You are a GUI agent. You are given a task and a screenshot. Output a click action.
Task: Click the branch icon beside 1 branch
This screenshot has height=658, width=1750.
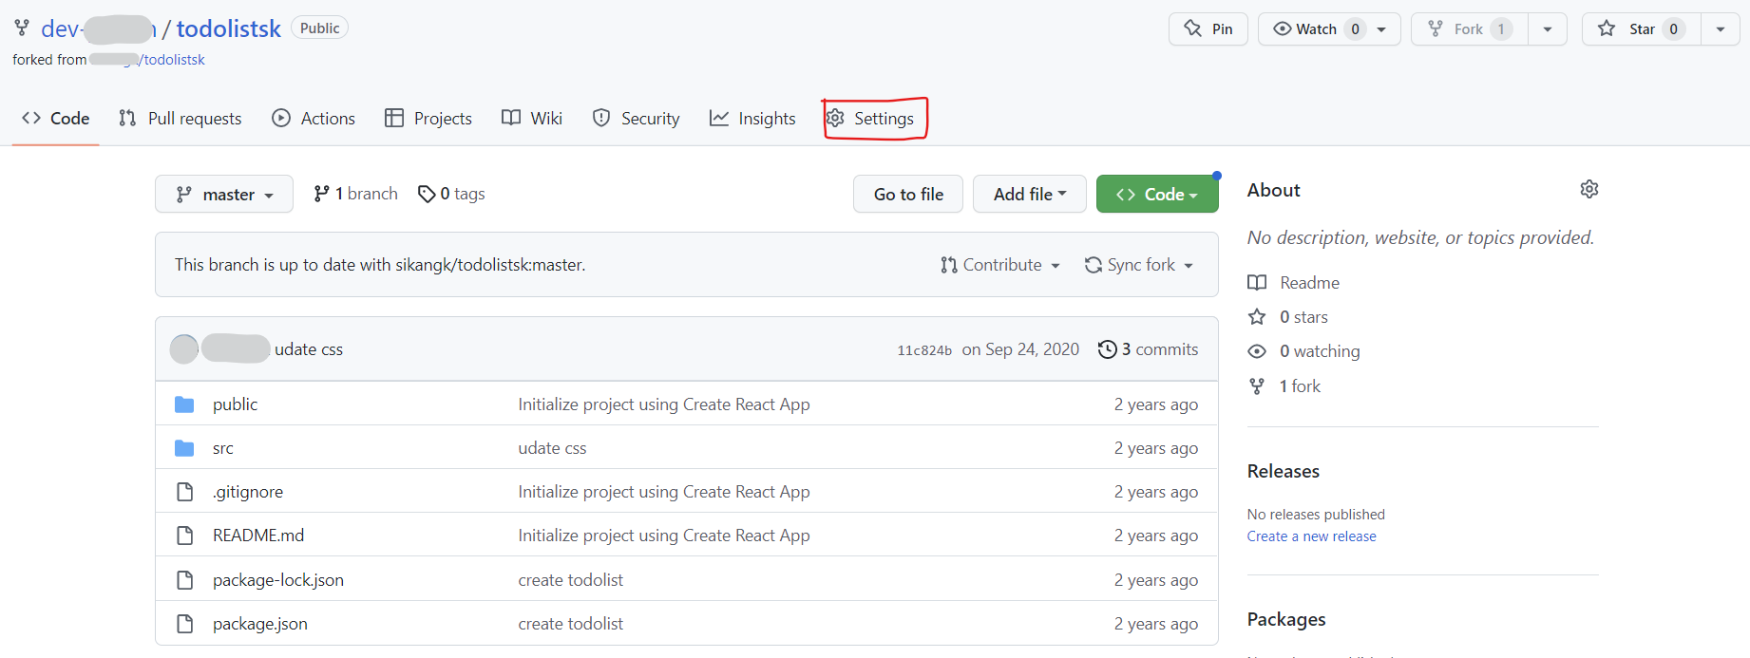point(322,194)
